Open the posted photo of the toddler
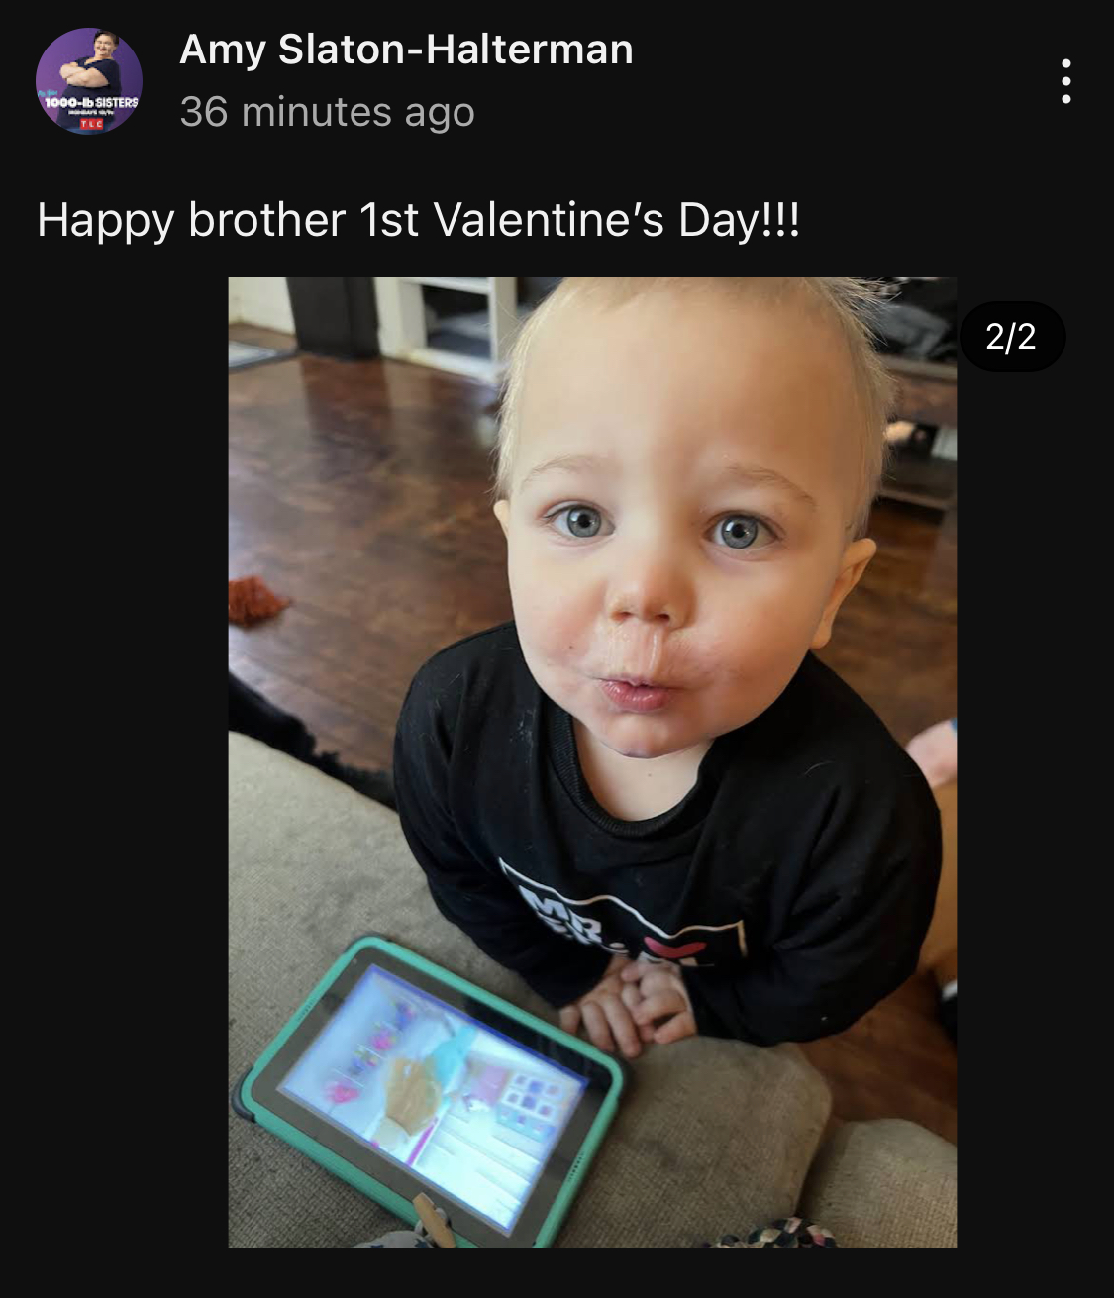1114x1298 pixels. coord(592,762)
